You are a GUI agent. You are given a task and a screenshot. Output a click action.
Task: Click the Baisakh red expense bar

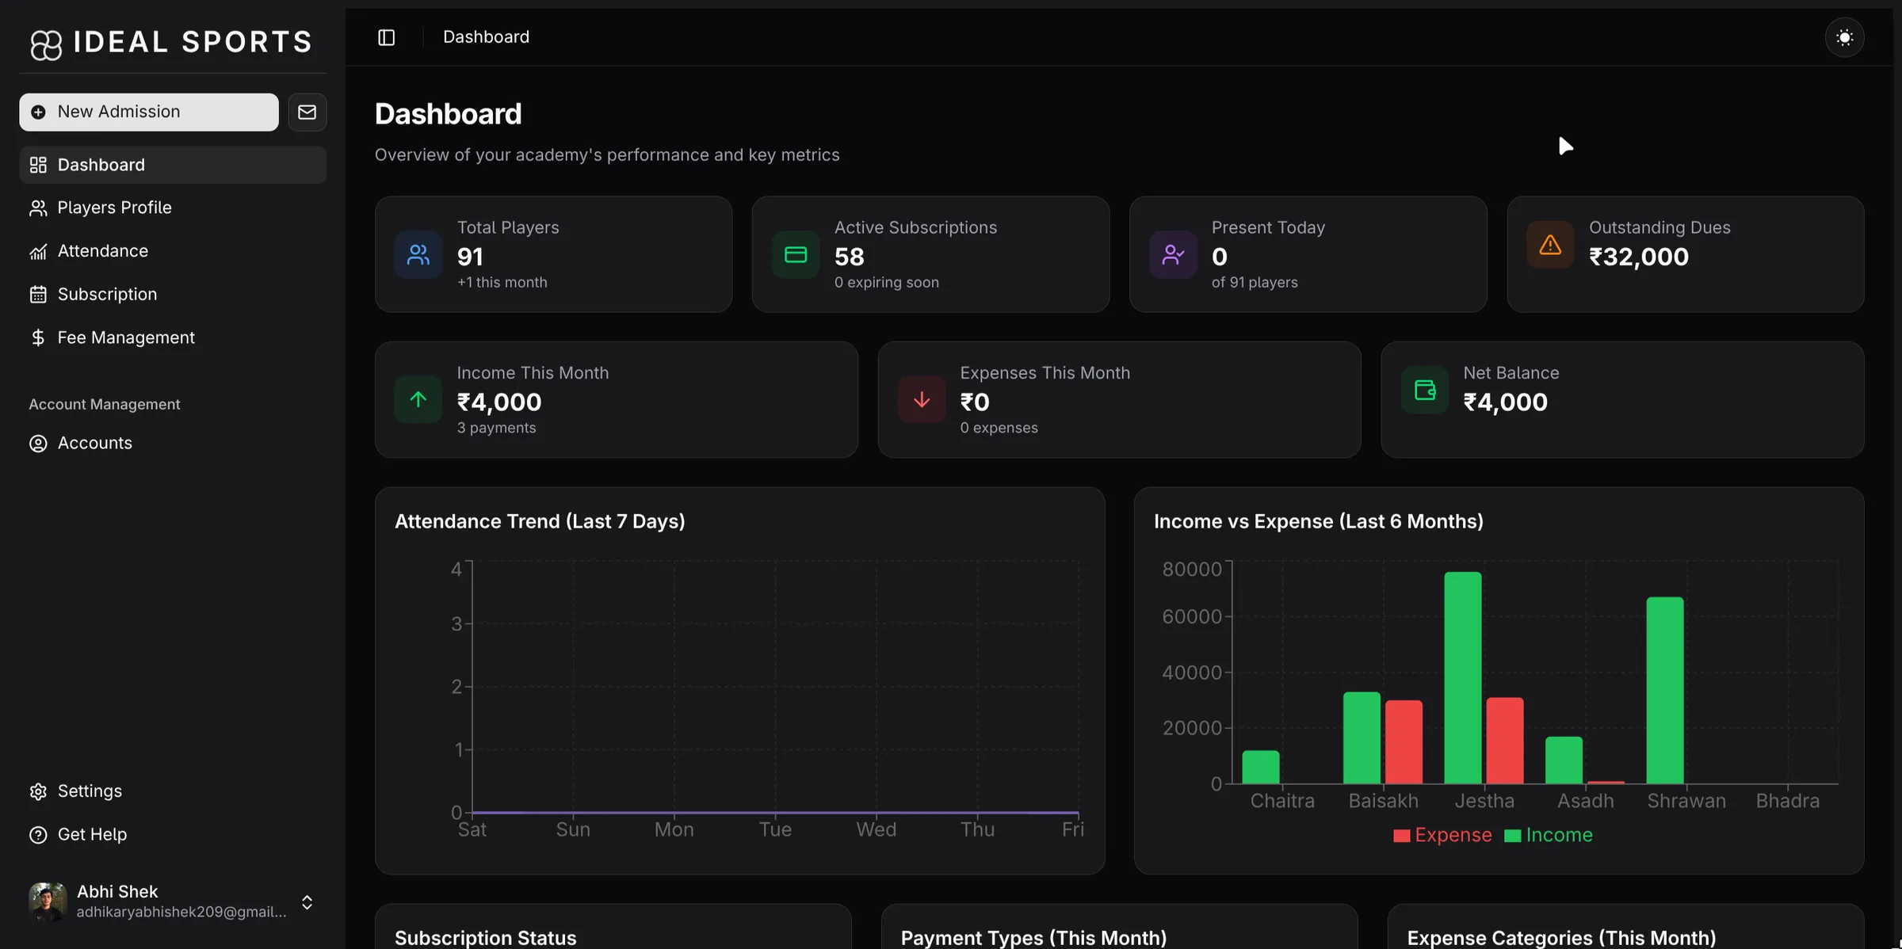tap(1404, 742)
